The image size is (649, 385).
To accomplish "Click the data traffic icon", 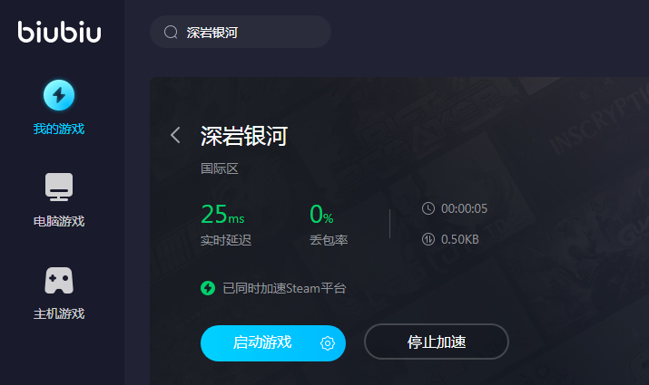I will point(428,239).
